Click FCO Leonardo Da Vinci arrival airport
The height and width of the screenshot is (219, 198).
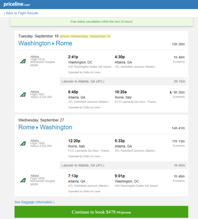(137, 102)
